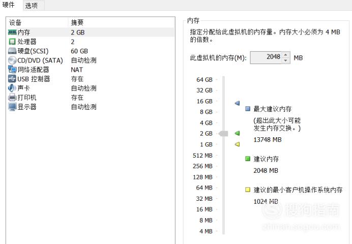The width and height of the screenshot is (352, 244).
Task: Click the 2048 MB recommended memory value
Action: pyautogui.click(x=266, y=171)
